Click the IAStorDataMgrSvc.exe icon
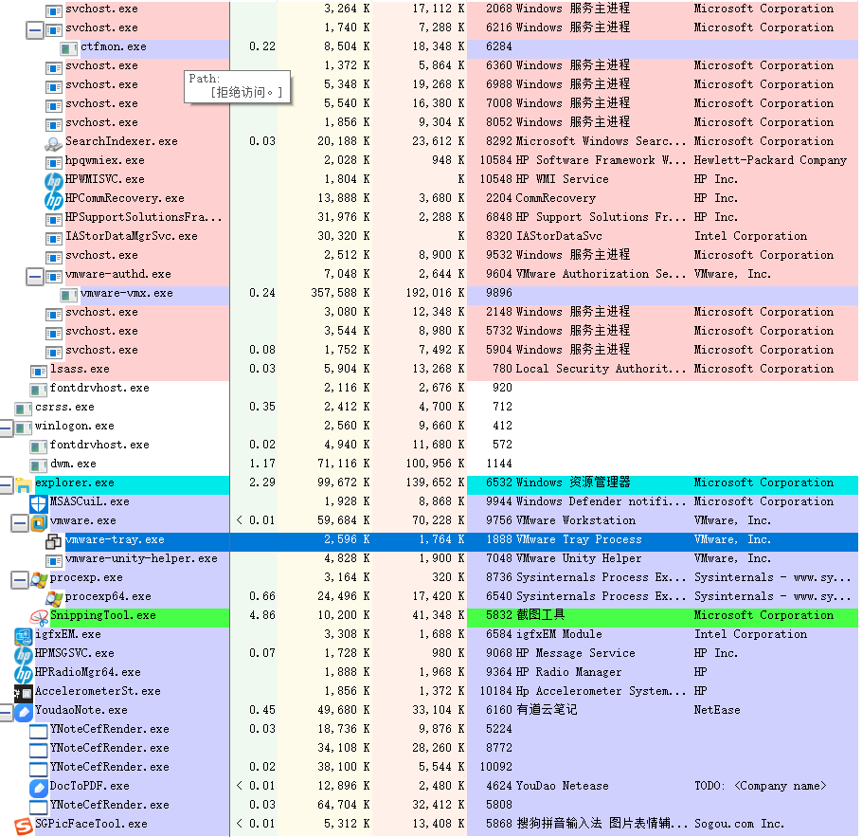 click(53, 238)
